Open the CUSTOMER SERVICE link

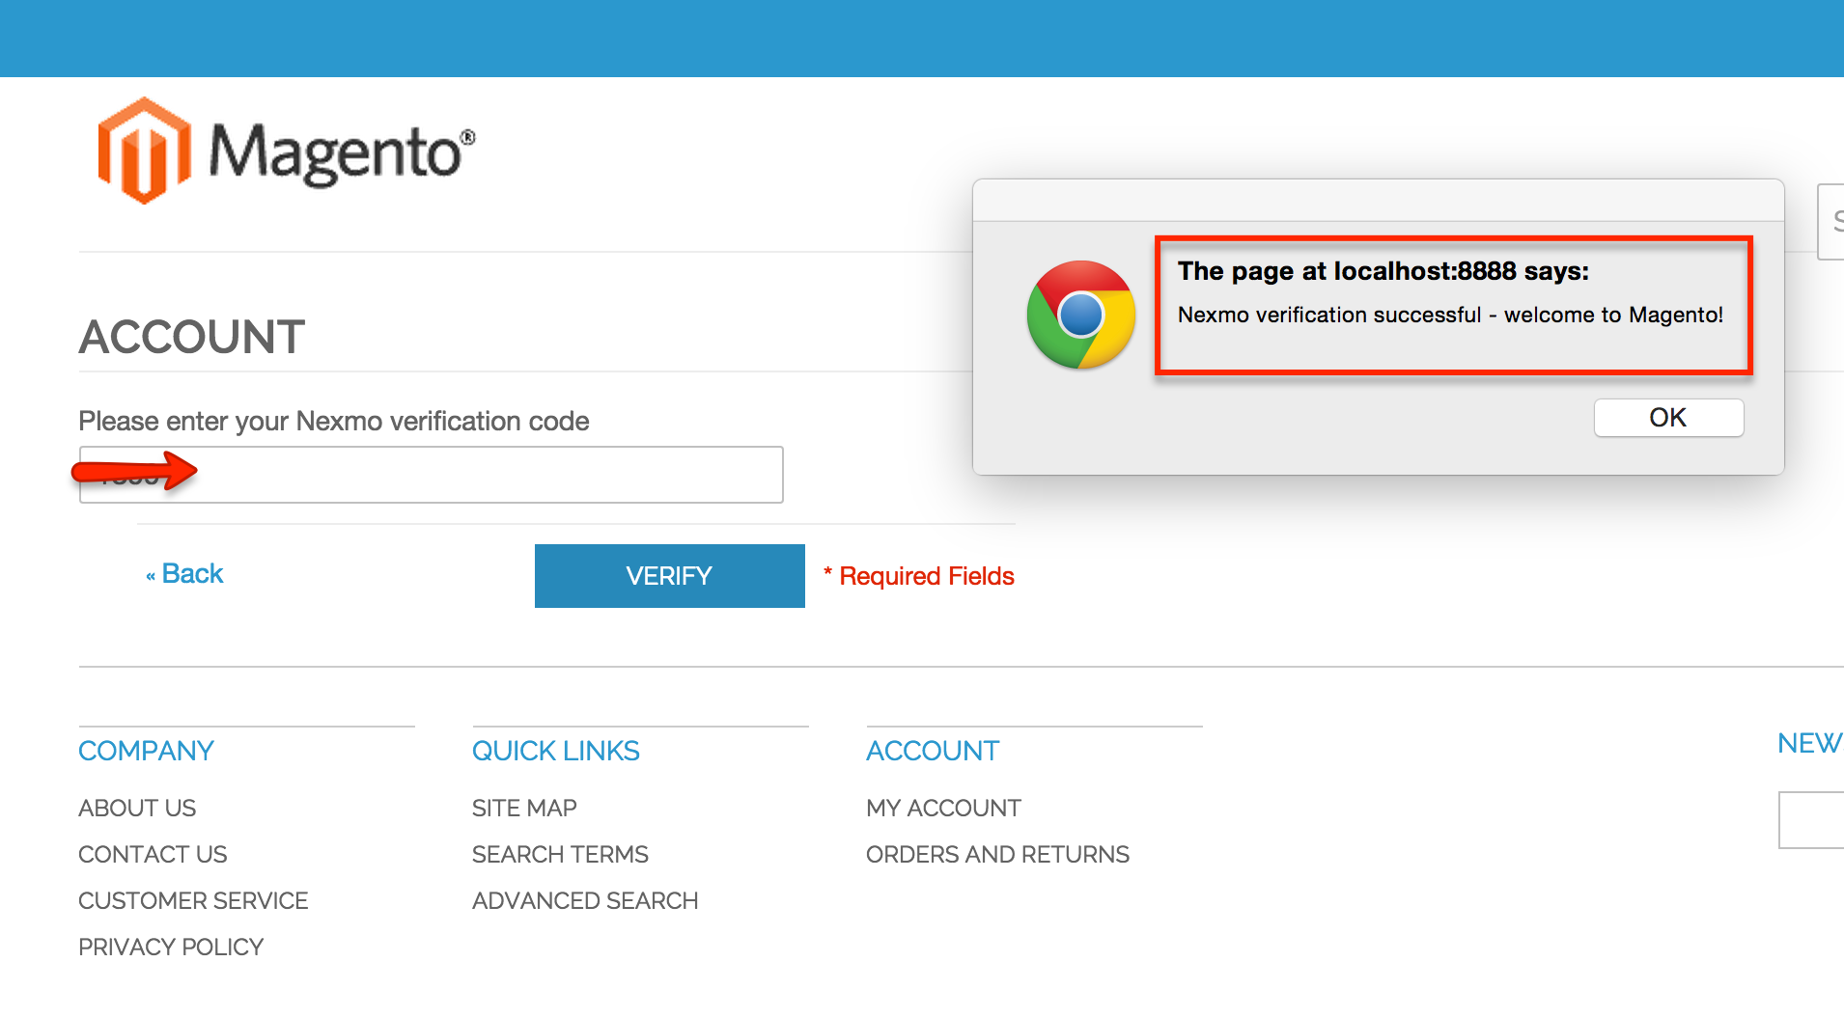[193, 900]
